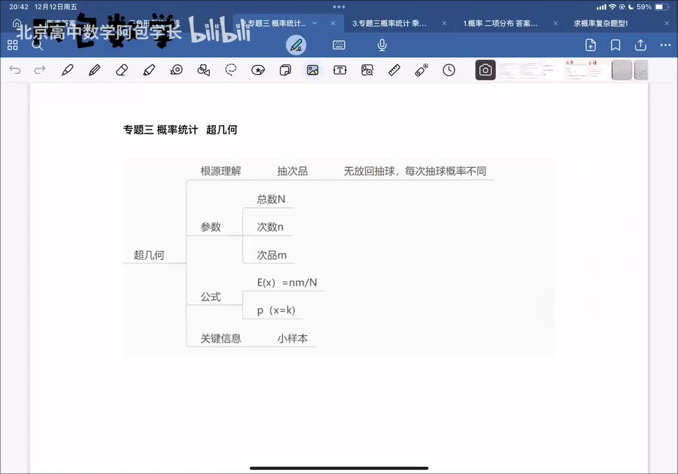Image resolution: width=678 pixels, height=474 pixels.
Task: Close the 求概率复杂题型1 tab
Action: point(666,23)
